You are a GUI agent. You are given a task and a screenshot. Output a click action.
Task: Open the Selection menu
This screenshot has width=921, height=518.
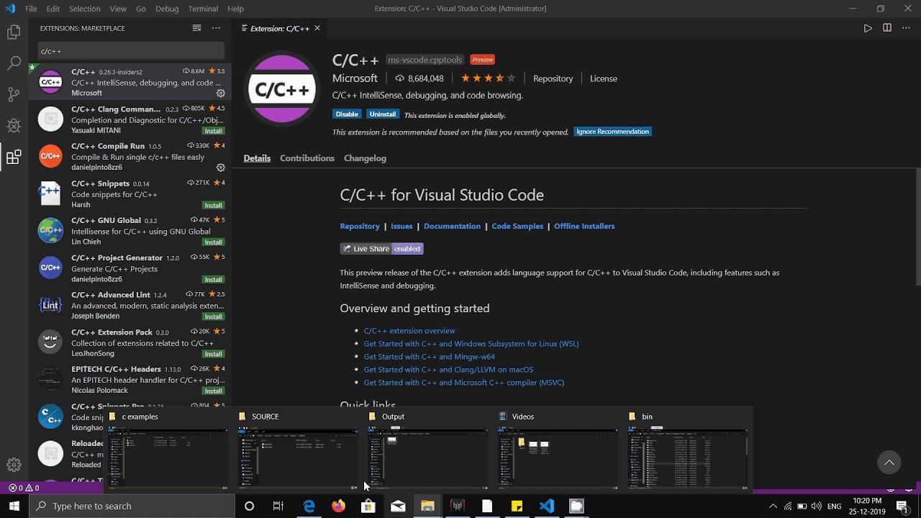click(84, 9)
